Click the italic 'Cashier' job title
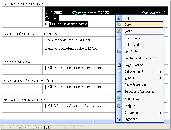This screenshot has width=171, height=130. [x=51, y=18]
